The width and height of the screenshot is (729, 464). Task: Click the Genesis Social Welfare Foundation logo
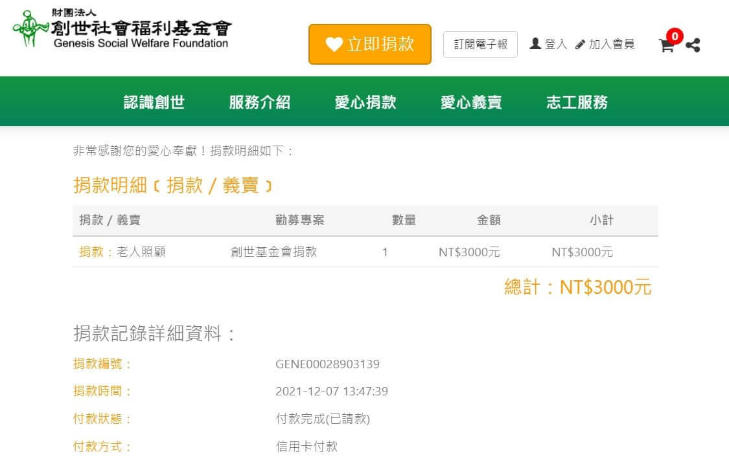[x=121, y=29]
